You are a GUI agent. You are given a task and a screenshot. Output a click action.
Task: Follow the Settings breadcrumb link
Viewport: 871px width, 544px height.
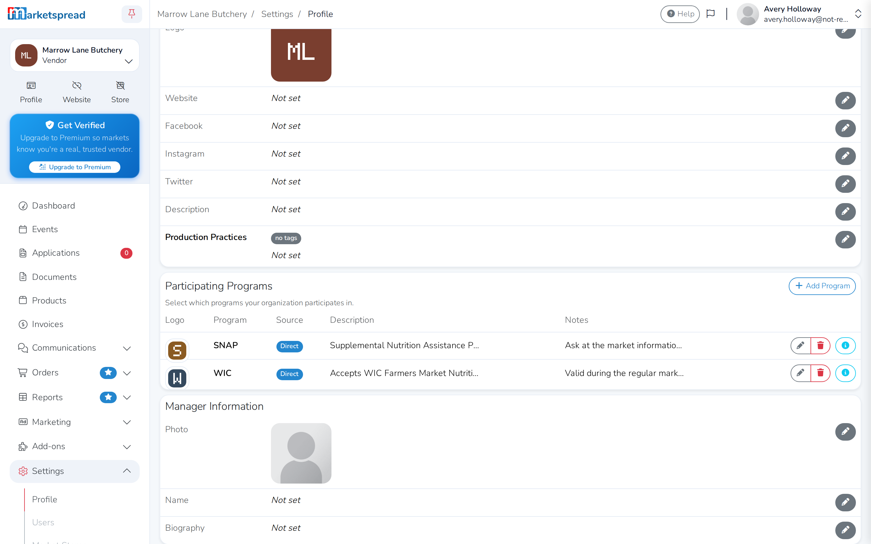tap(277, 14)
